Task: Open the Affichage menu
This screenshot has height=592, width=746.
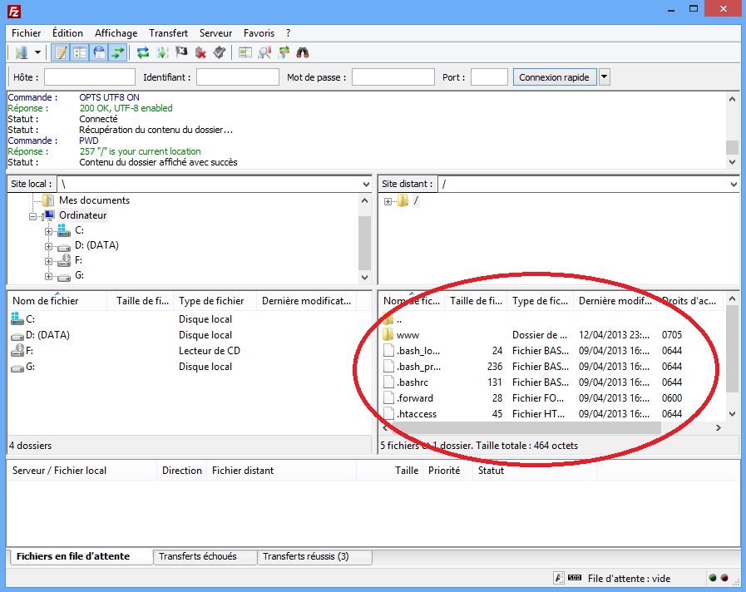Action: point(116,32)
